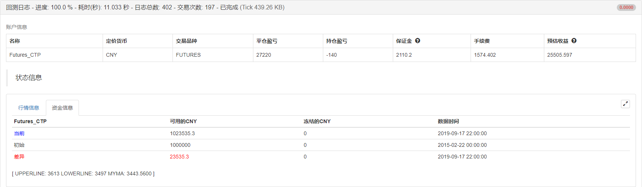Image resolution: width=642 pixels, height=187 pixels.
Task: Select the Futures_CTP account name cell
Action: click(x=25, y=55)
